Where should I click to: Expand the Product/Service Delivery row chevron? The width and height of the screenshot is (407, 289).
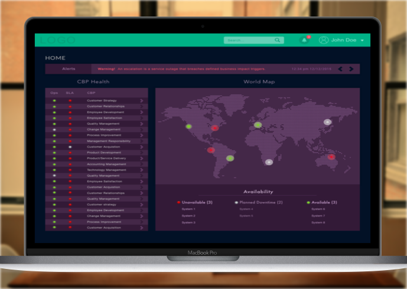click(x=141, y=159)
